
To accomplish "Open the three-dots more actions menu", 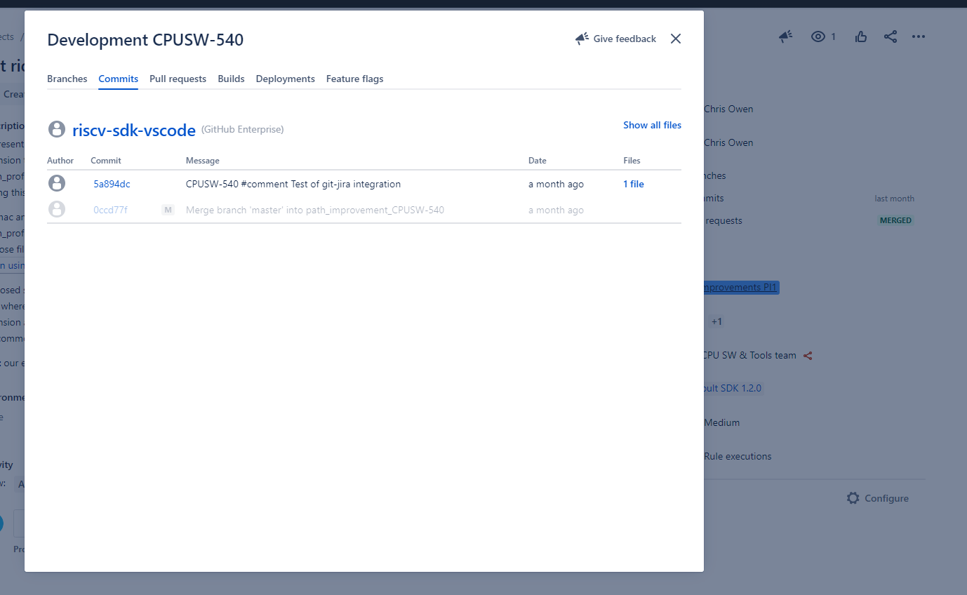I will [919, 36].
